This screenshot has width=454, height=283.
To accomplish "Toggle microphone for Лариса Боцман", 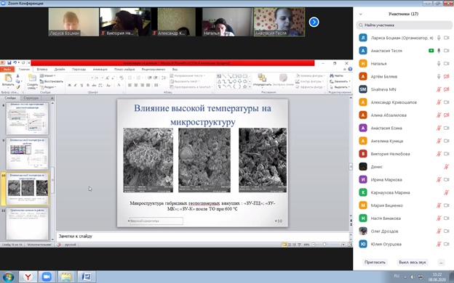I will [x=439, y=38].
